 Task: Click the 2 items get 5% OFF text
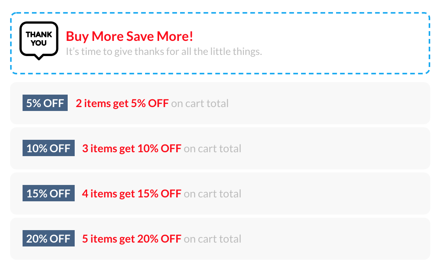point(122,103)
